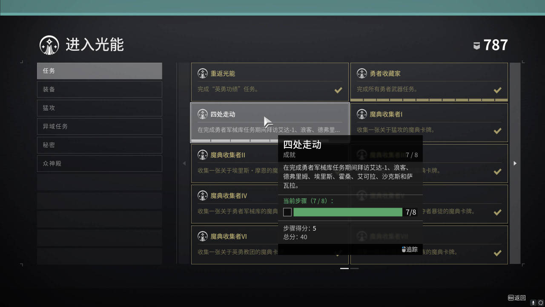Click the seal emblem beside 进入光能 title

click(49, 45)
